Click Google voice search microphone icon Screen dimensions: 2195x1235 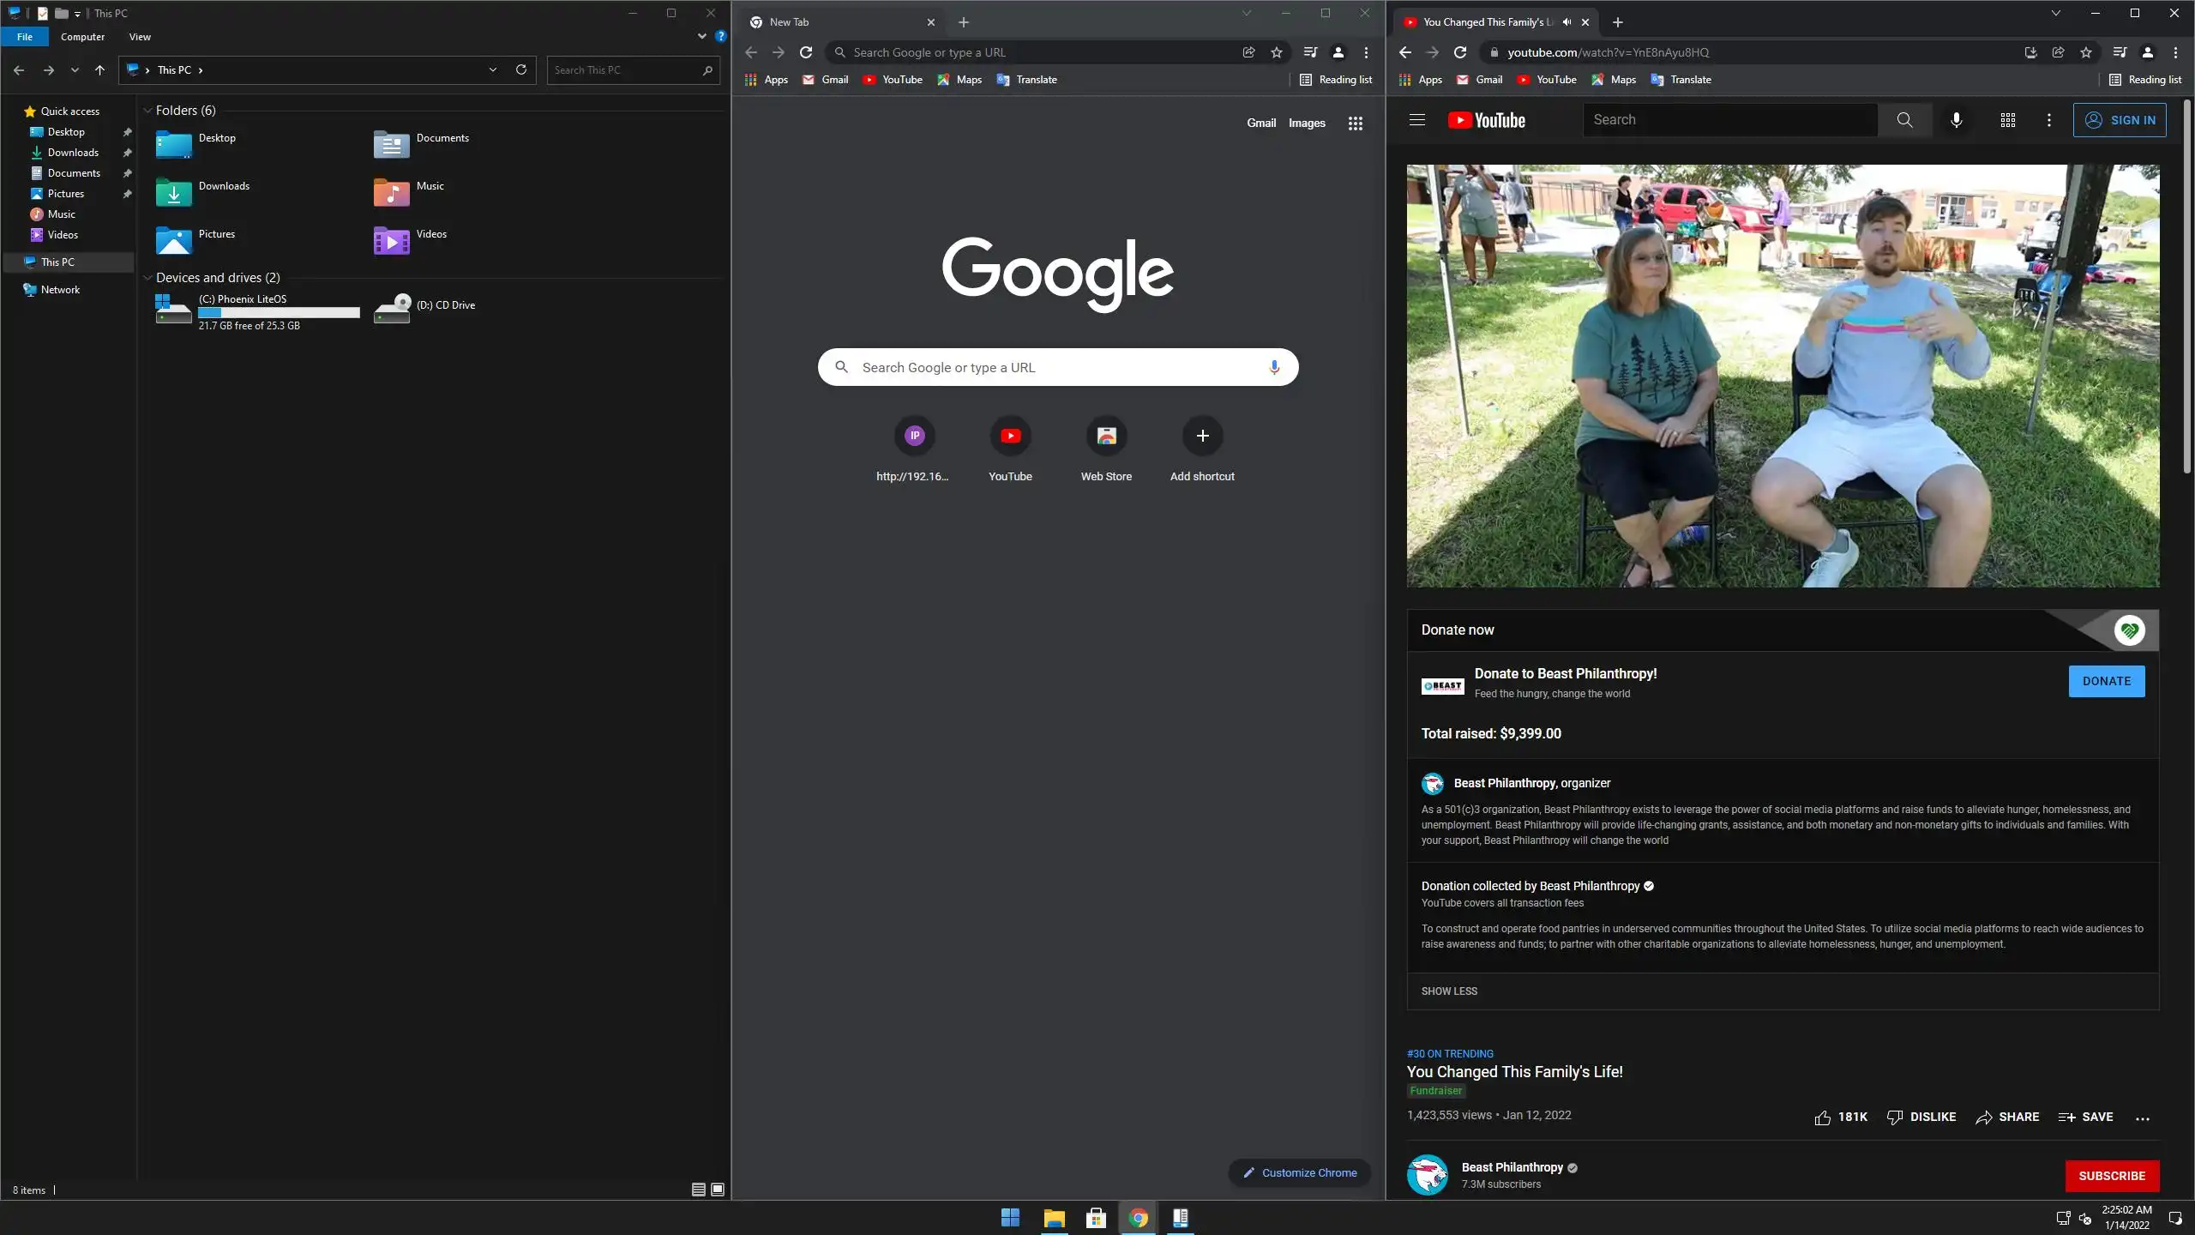coord(1274,367)
